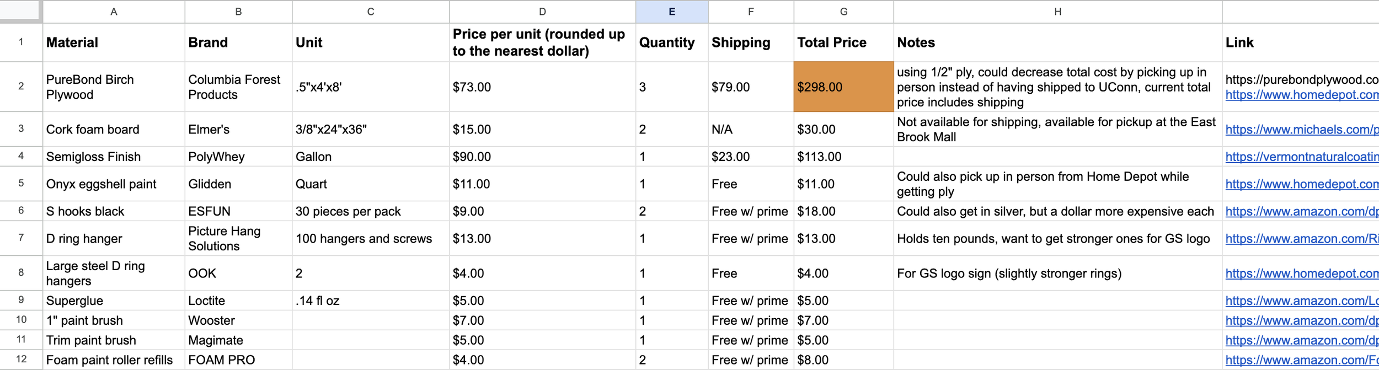Select column E header
The height and width of the screenshot is (370, 1379).
click(671, 12)
